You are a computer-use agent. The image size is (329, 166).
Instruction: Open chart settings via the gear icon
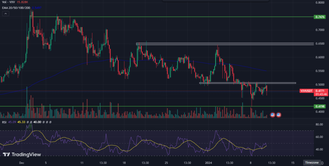(322, 163)
